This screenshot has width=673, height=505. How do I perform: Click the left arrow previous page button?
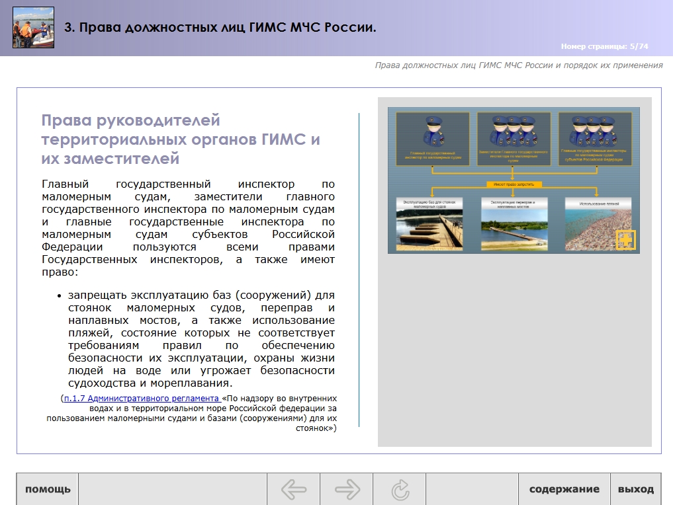(293, 490)
